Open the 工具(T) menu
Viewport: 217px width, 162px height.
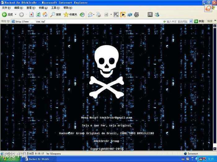(55, 8)
